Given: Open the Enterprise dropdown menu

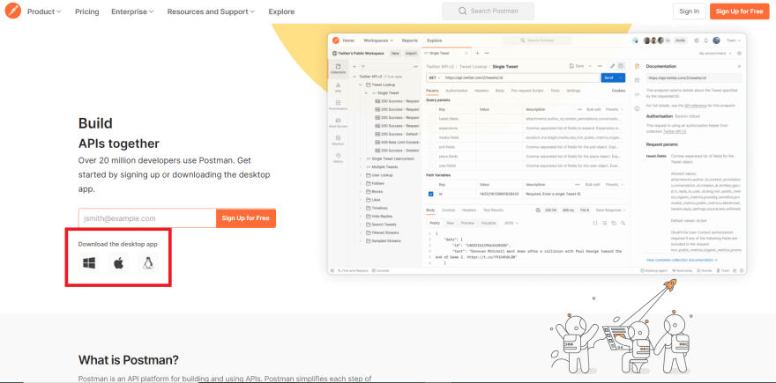Looking at the screenshot, I should pos(132,11).
